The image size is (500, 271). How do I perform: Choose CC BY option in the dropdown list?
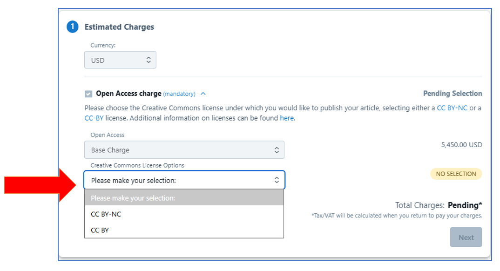[x=100, y=230]
